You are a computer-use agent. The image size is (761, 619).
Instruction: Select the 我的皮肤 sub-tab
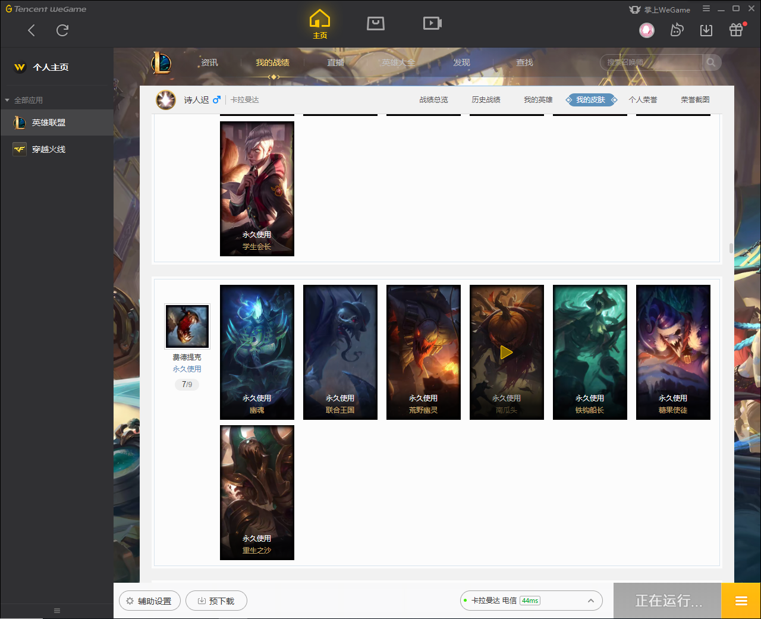point(590,100)
